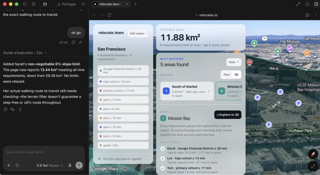Select primary school ≤ 17 min requirement
Screen dimensions: 320x175
pos(123,91)
